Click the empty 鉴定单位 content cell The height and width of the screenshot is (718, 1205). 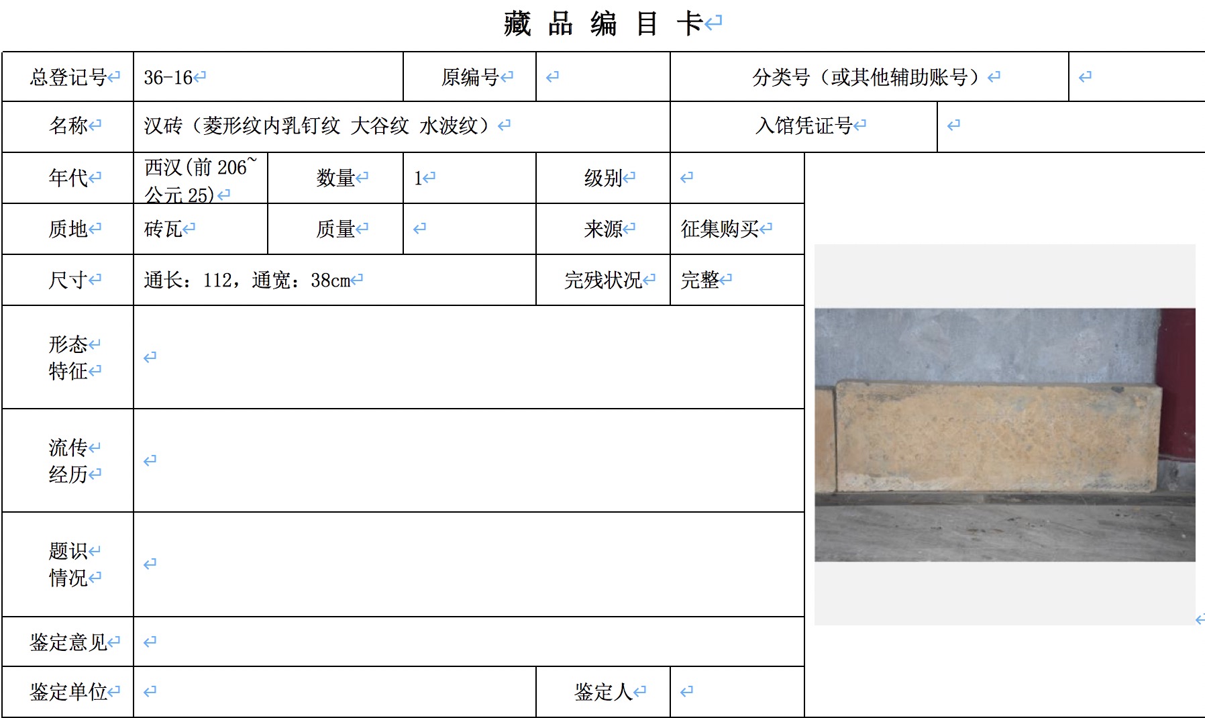(335, 692)
